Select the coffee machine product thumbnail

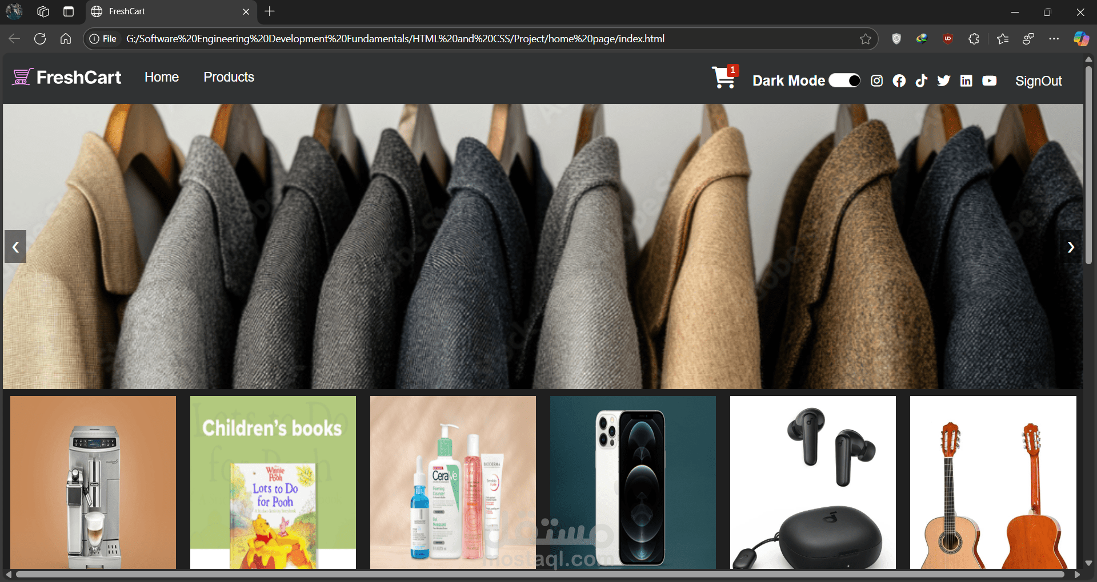[x=93, y=482]
